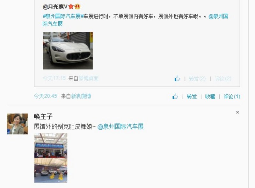Enlarge the auto show exhibition hall photo
Viewport: 255px width, 188px height.
pyautogui.click(x=51, y=158)
